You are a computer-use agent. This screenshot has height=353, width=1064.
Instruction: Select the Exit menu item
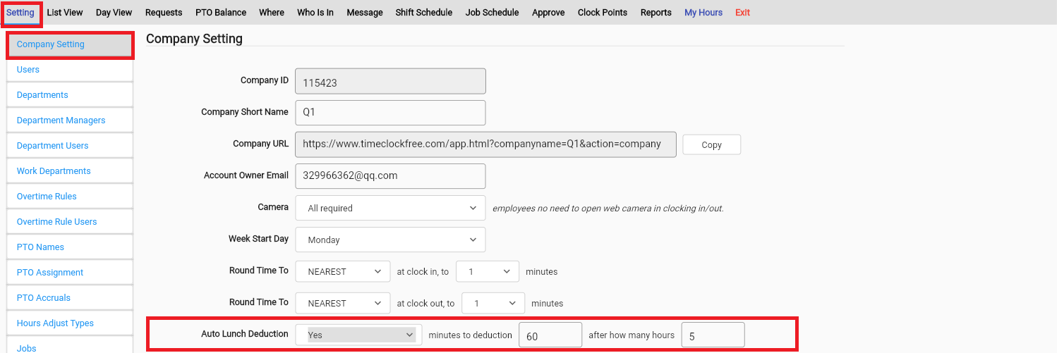(742, 13)
